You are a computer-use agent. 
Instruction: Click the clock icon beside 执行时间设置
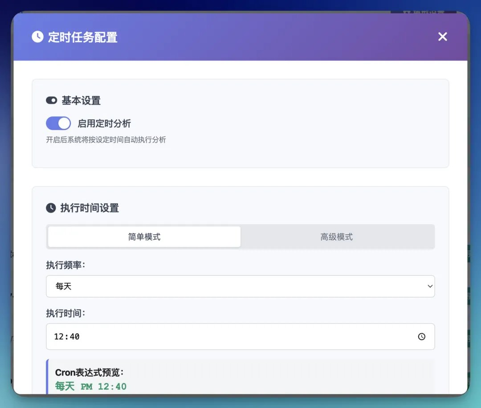[51, 208]
